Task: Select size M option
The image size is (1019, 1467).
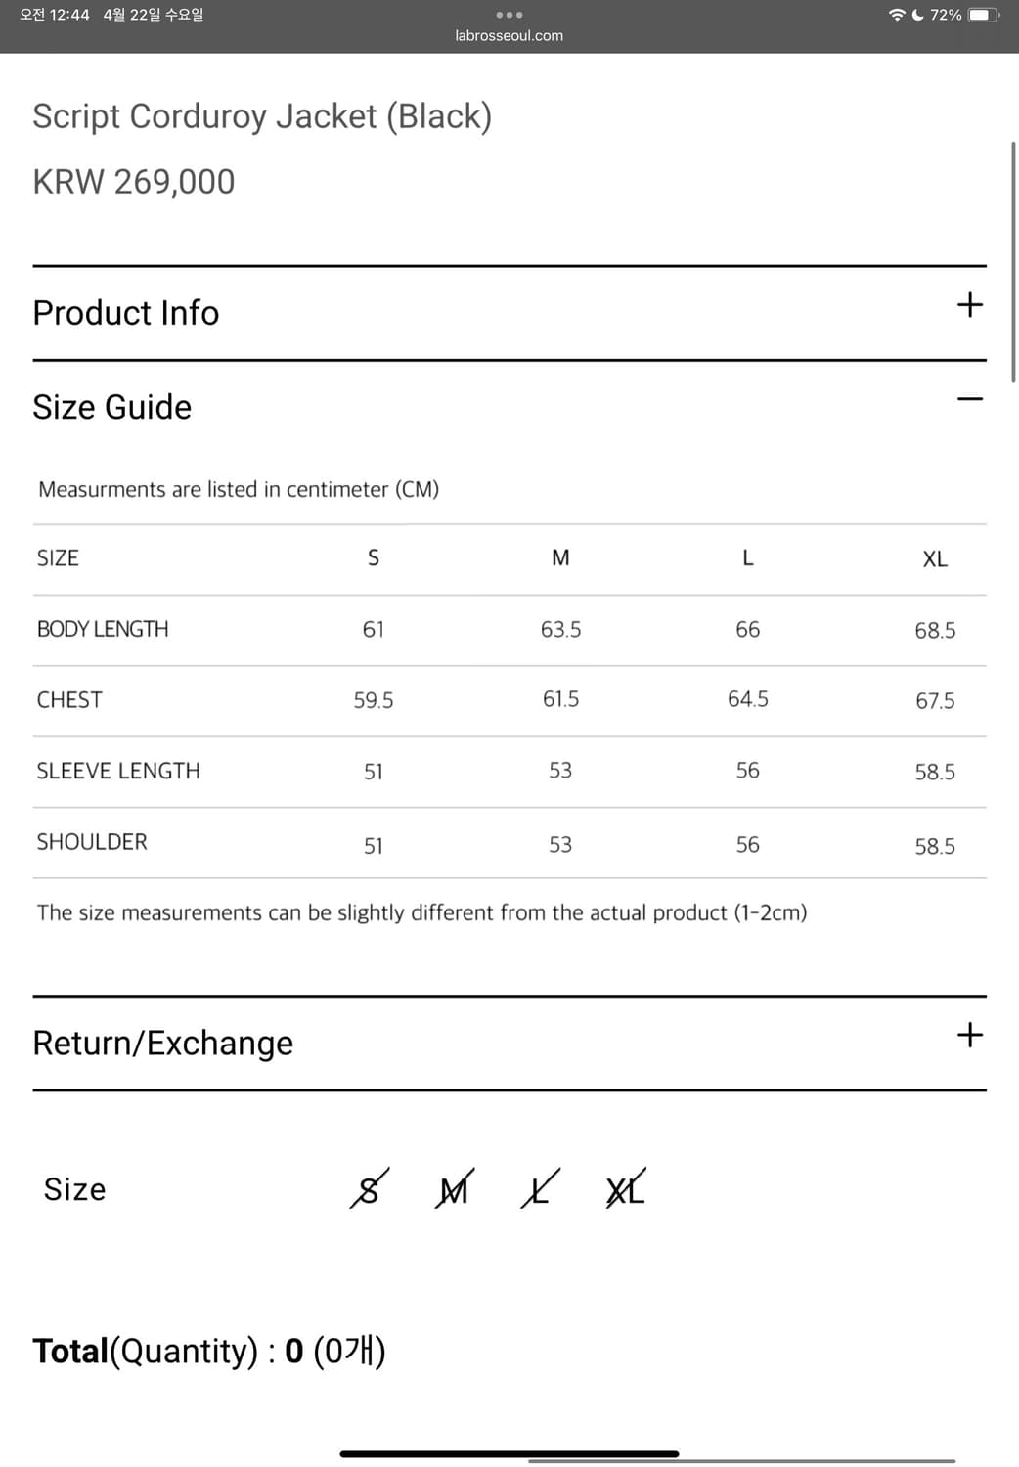Action: (454, 1189)
